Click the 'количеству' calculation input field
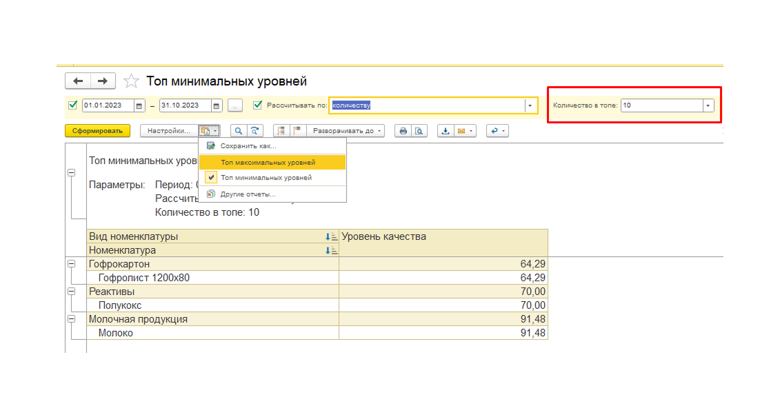Image resolution: width=780 pixels, height=417 pixels. (428, 105)
